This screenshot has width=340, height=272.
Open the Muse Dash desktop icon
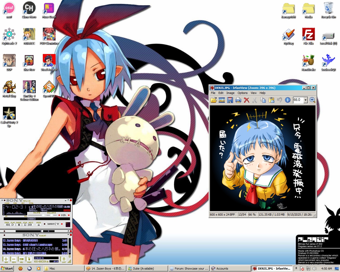[49, 10]
